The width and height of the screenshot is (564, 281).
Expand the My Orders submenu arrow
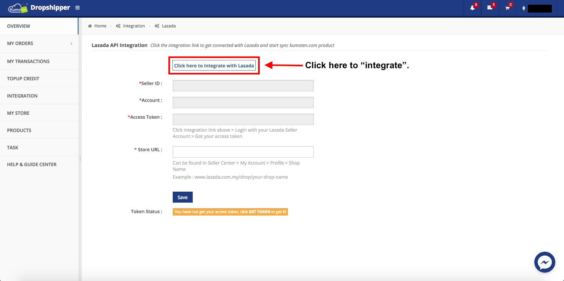pyautogui.click(x=71, y=44)
